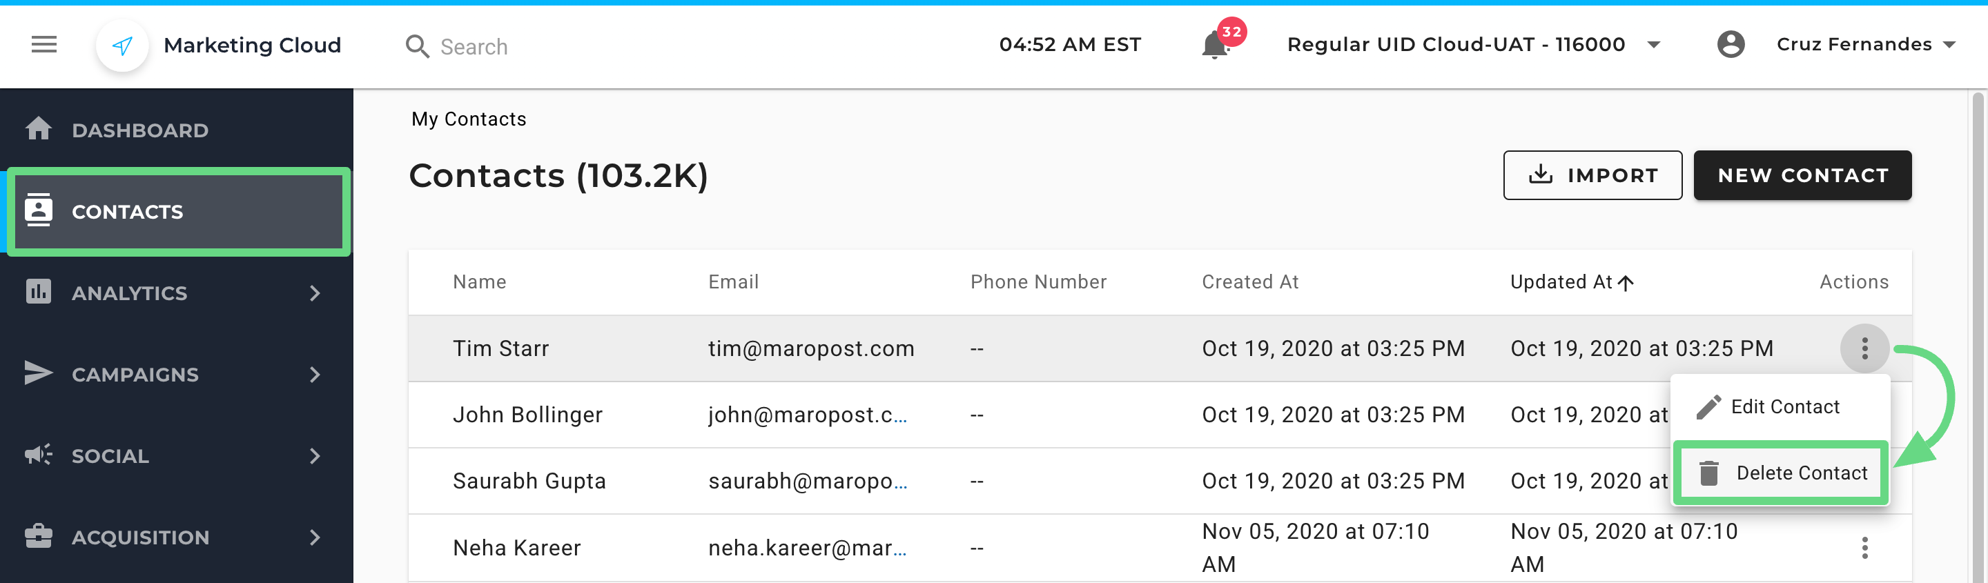Click the search magnifier icon
The height and width of the screenshot is (583, 1988).
417,46
